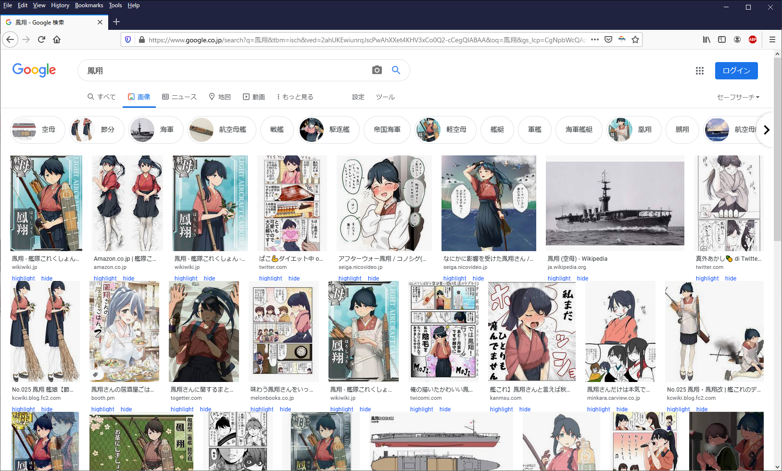Click the vertical scrollbar thumb
This screenshot has width=782, height=471.
(x=777, y=149)
